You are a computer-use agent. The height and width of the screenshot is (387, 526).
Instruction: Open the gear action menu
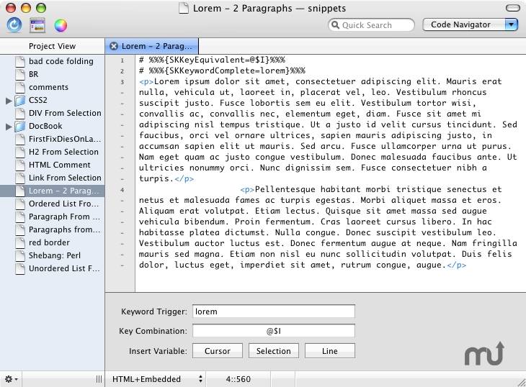pyautogui.click(x=11, y=379)
